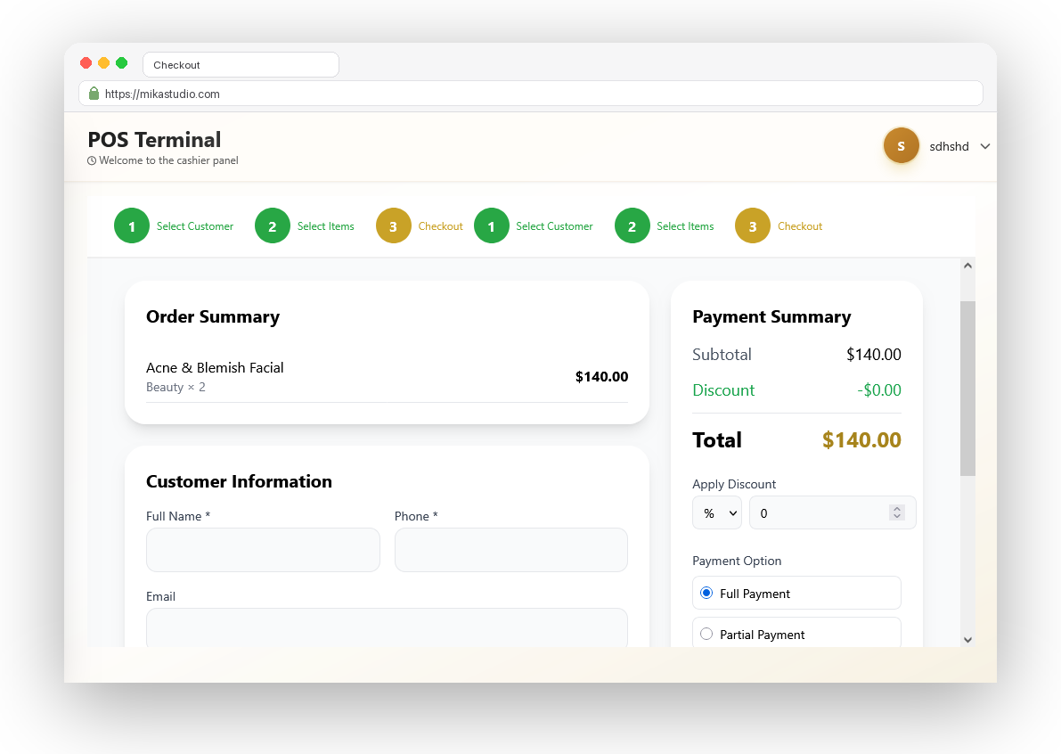
Task: Click the mikastudio.com URL in the address bar
Action: coord(162,94)
